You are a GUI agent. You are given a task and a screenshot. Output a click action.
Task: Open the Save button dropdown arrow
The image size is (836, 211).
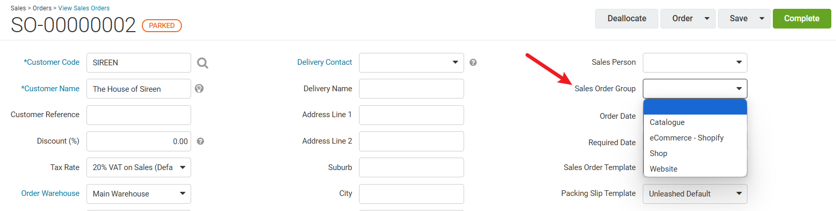(x=762, y=19)
